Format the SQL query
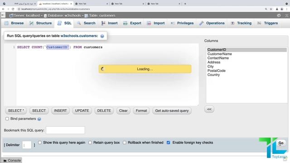Viewport: 290px width, 163px height. [141, 110]
